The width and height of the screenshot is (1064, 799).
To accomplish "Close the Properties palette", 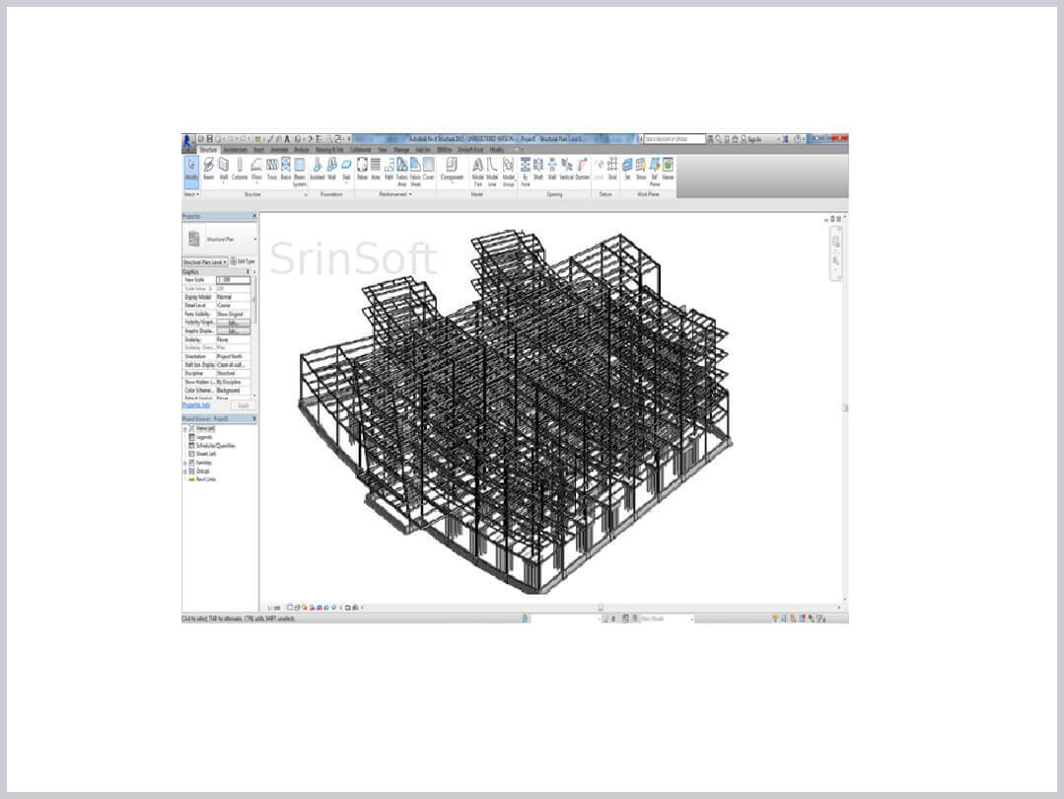I will (x=254, y=216).
